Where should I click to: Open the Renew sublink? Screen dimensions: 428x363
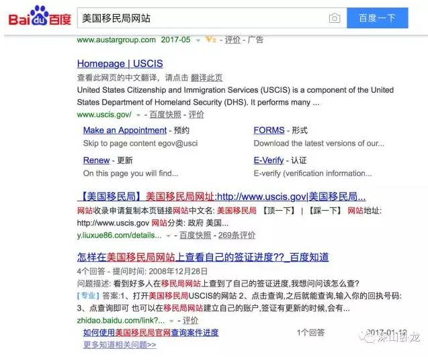click(96, 160)
